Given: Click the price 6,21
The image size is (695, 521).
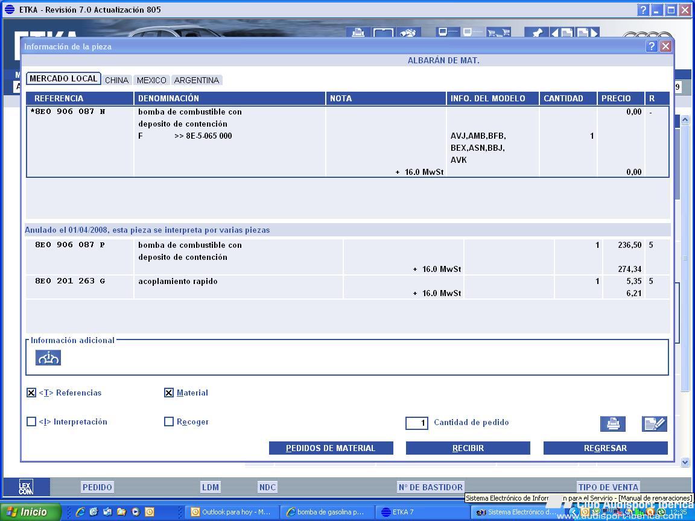Looking at the screenshot, I should (x=634, y=293).
